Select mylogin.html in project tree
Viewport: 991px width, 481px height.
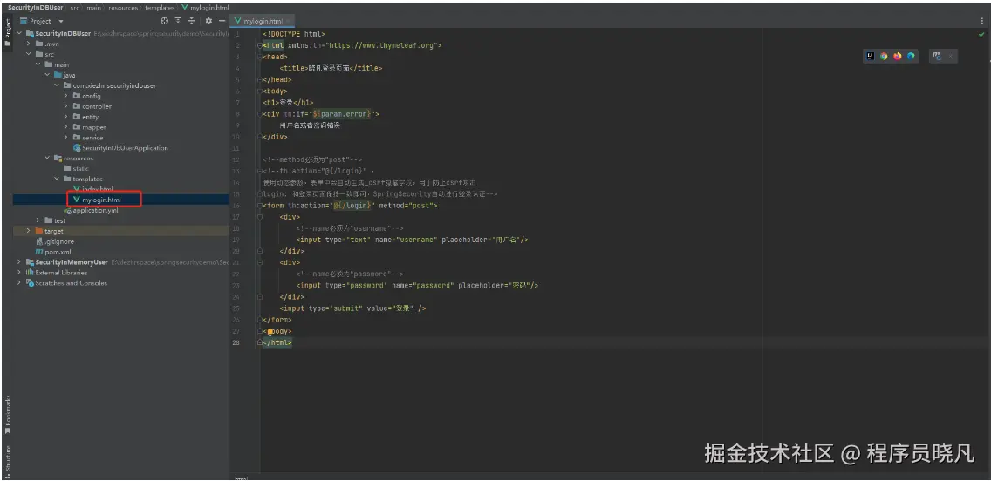point(97,200)
